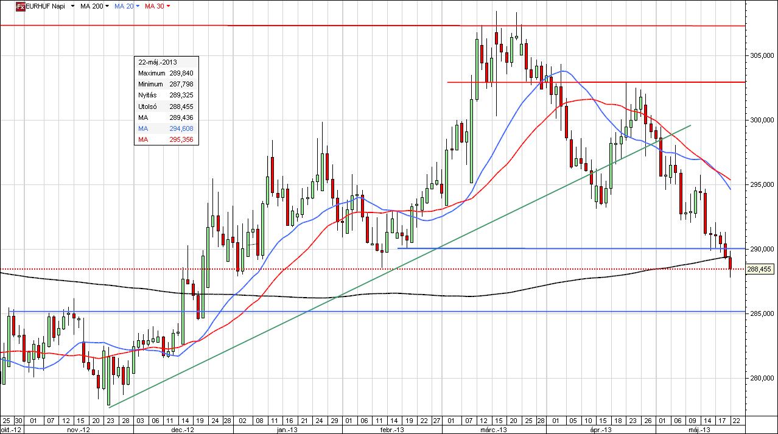The width and height of the screenshot is (778, 434).
Task: Click the dec.-12 month label
Action: pos(183,429)
